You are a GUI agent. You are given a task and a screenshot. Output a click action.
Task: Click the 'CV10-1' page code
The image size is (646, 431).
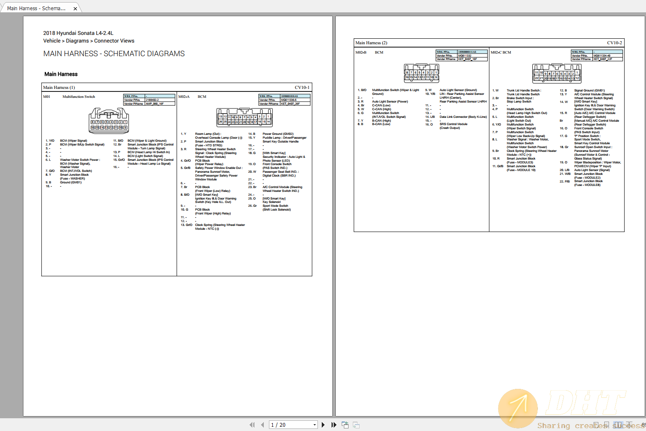[302, 87]
